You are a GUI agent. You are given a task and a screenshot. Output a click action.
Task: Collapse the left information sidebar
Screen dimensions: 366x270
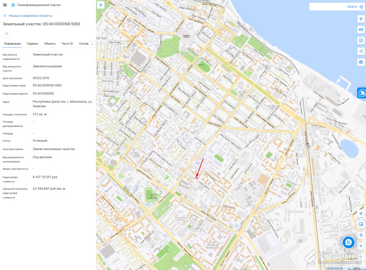coord(101,5)
